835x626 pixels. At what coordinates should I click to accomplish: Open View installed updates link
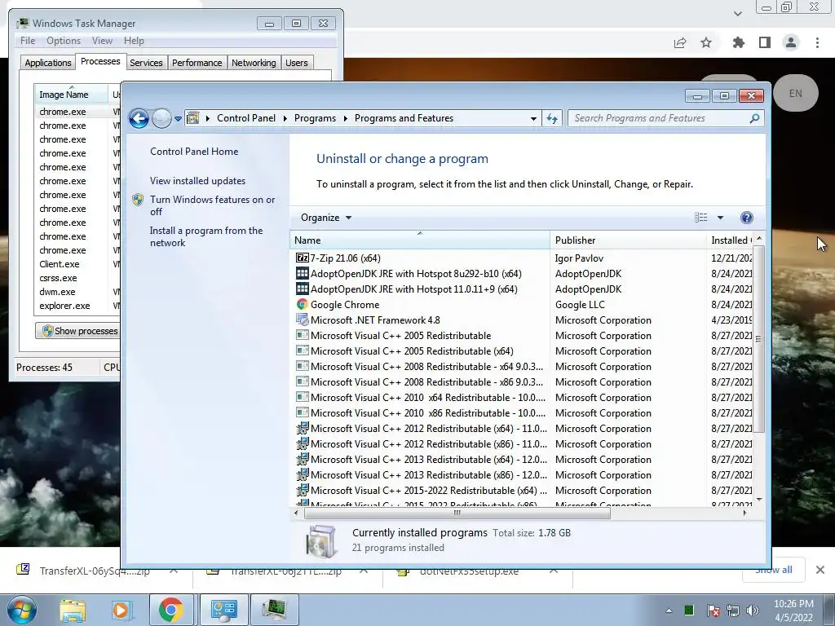tap(197, 180)
